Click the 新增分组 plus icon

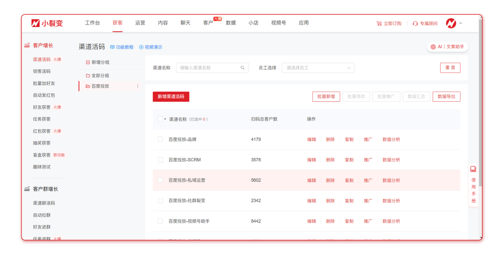88,62
